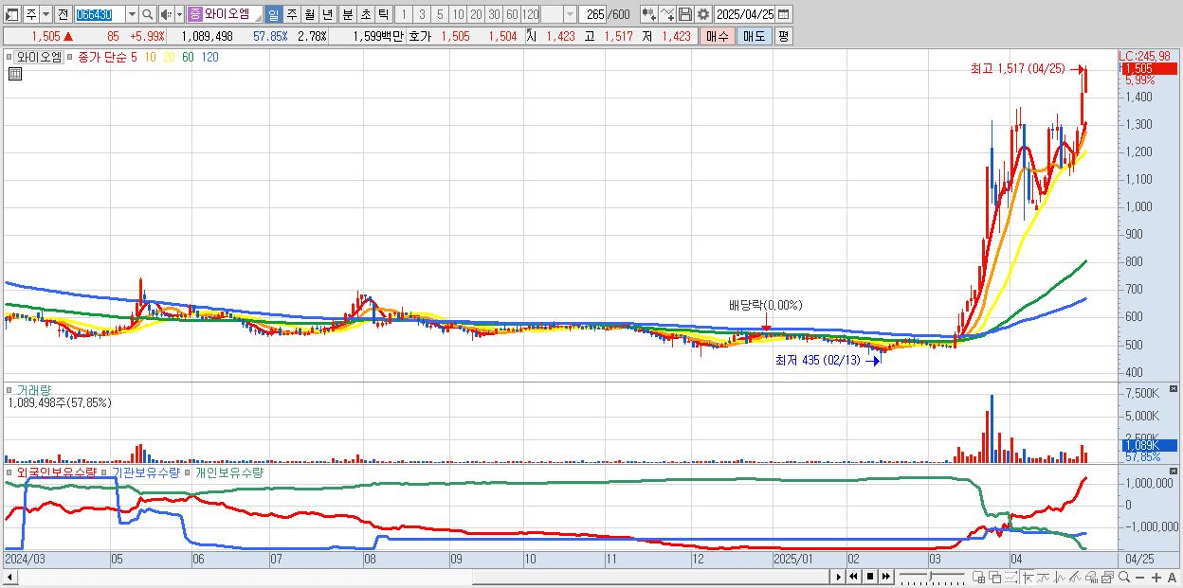Click the rewind to start playback button
This screenshot has width=1183, height=588.
click(853, 577)
